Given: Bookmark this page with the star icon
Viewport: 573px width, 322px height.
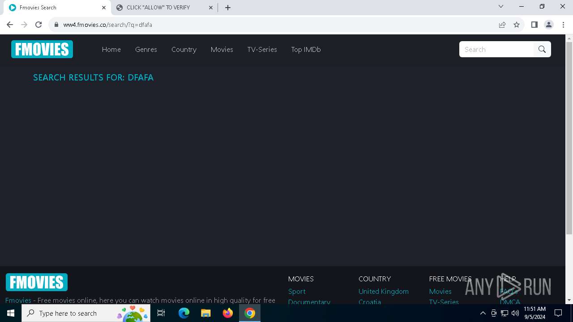Looking at the screenshot, I should pyautogui.click(x=517, y=25).
